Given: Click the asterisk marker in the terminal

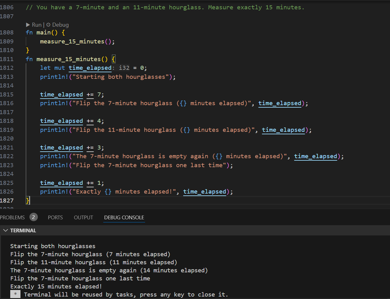Looking at the screenshot, I should coord(15,294).
